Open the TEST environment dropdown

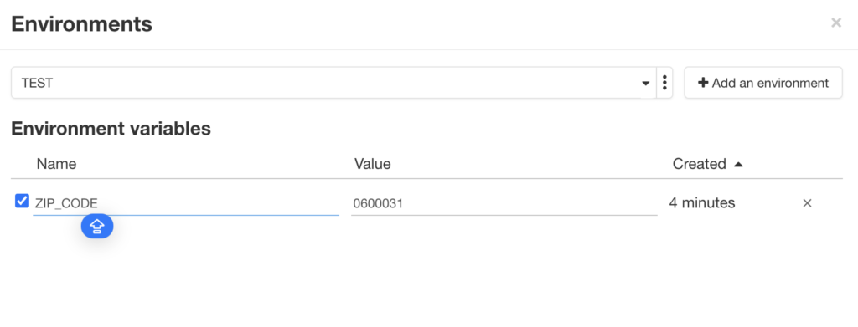[x=333, y=83]
